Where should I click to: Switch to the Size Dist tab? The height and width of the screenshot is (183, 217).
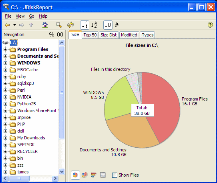point(108,35)
